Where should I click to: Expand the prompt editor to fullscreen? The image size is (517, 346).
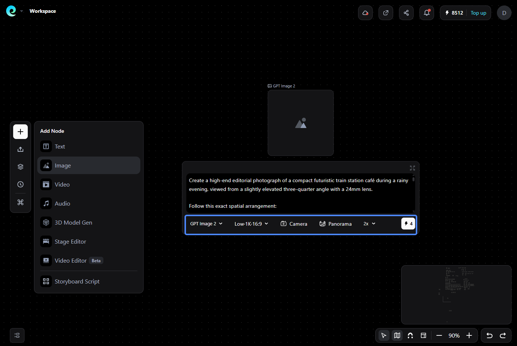[413, 168]
